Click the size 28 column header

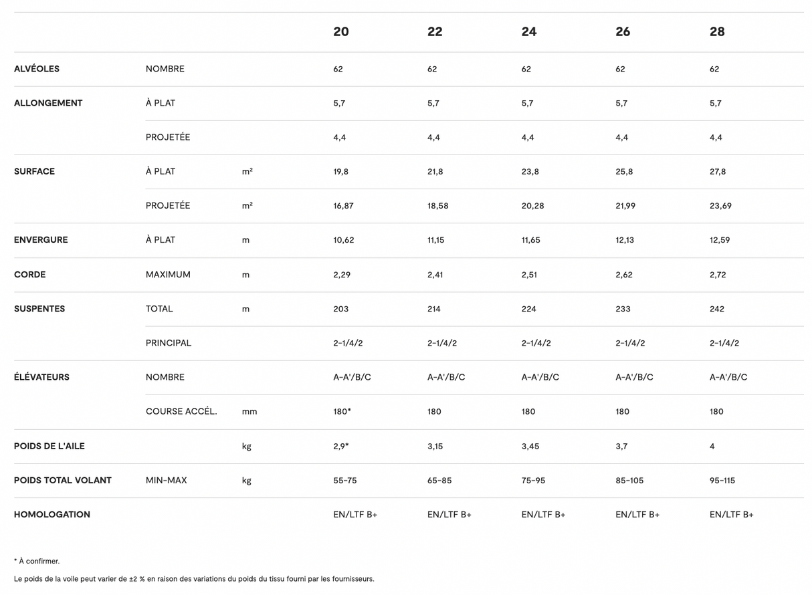coord(717,31)
